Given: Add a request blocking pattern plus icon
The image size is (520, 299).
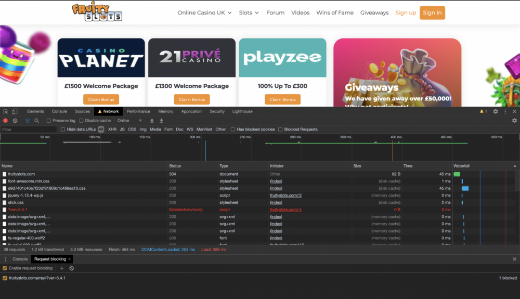Looking at the screenshot, I should coord(62,268).
